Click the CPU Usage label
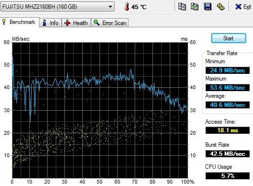Viewport: 253px width, 186px height. click(x=218, y=167)
